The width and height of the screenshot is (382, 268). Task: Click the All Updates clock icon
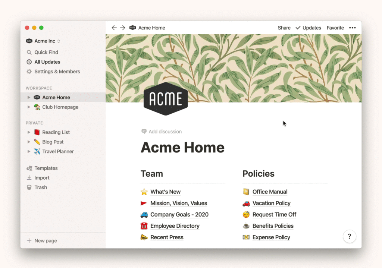[x=29, y=62]
